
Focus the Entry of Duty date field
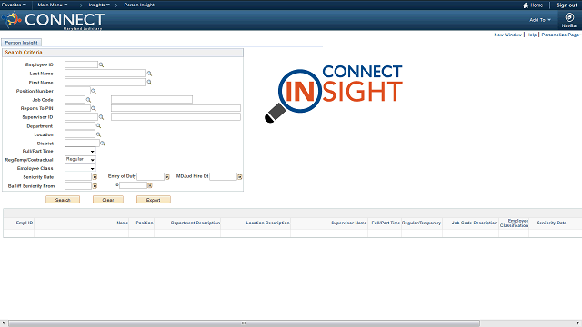coord(150,177)
